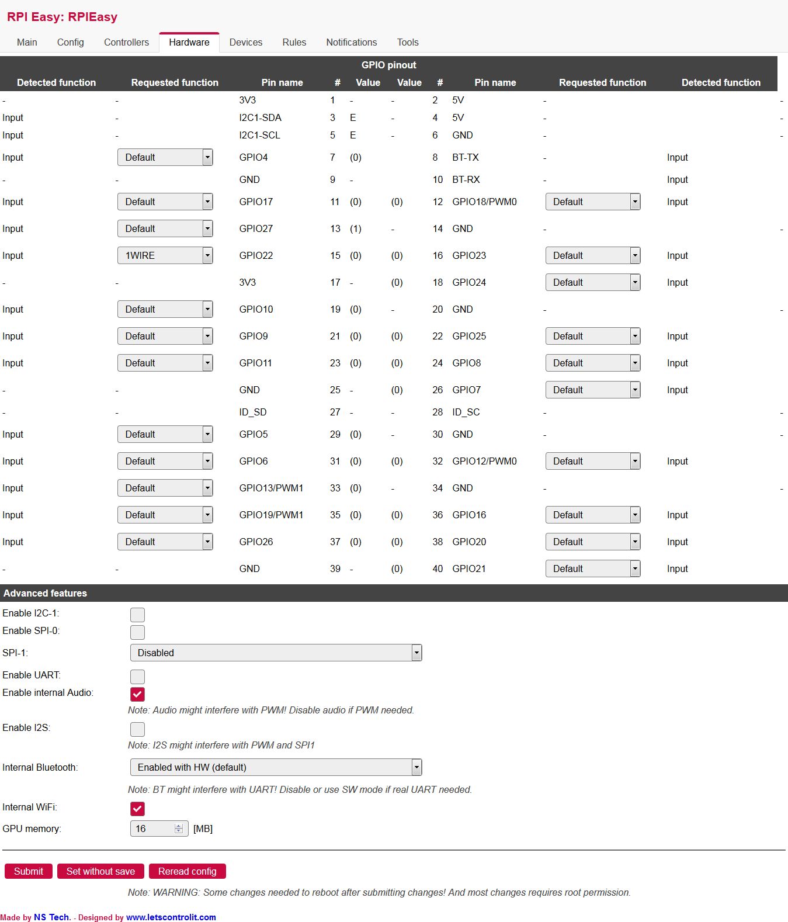Click the Set without save button
788x922 pixels.
(100, 871)
